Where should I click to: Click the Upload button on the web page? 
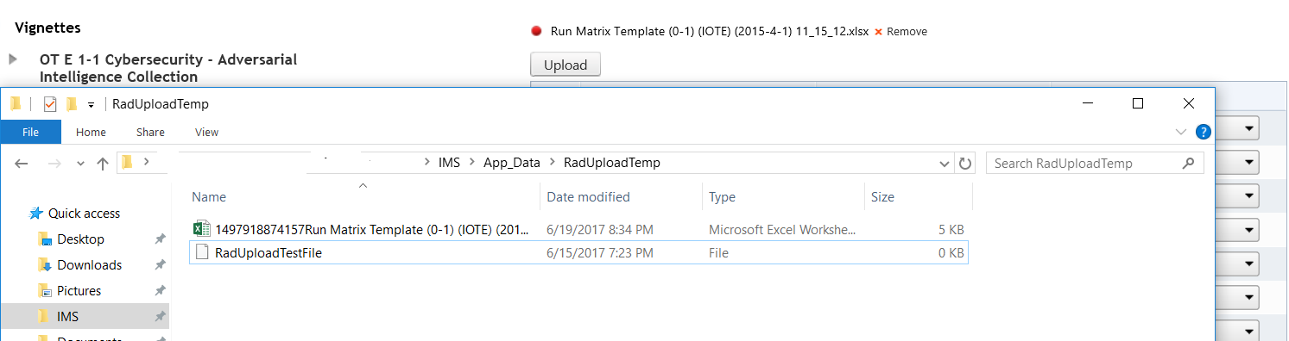(x=566, y=65)
